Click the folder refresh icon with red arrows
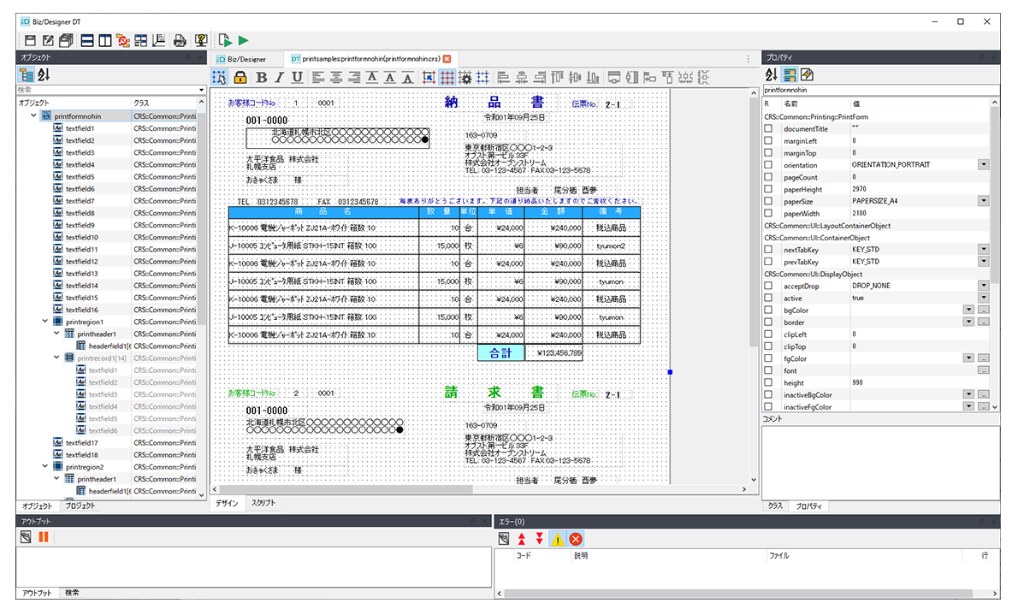 coord(122,40)
